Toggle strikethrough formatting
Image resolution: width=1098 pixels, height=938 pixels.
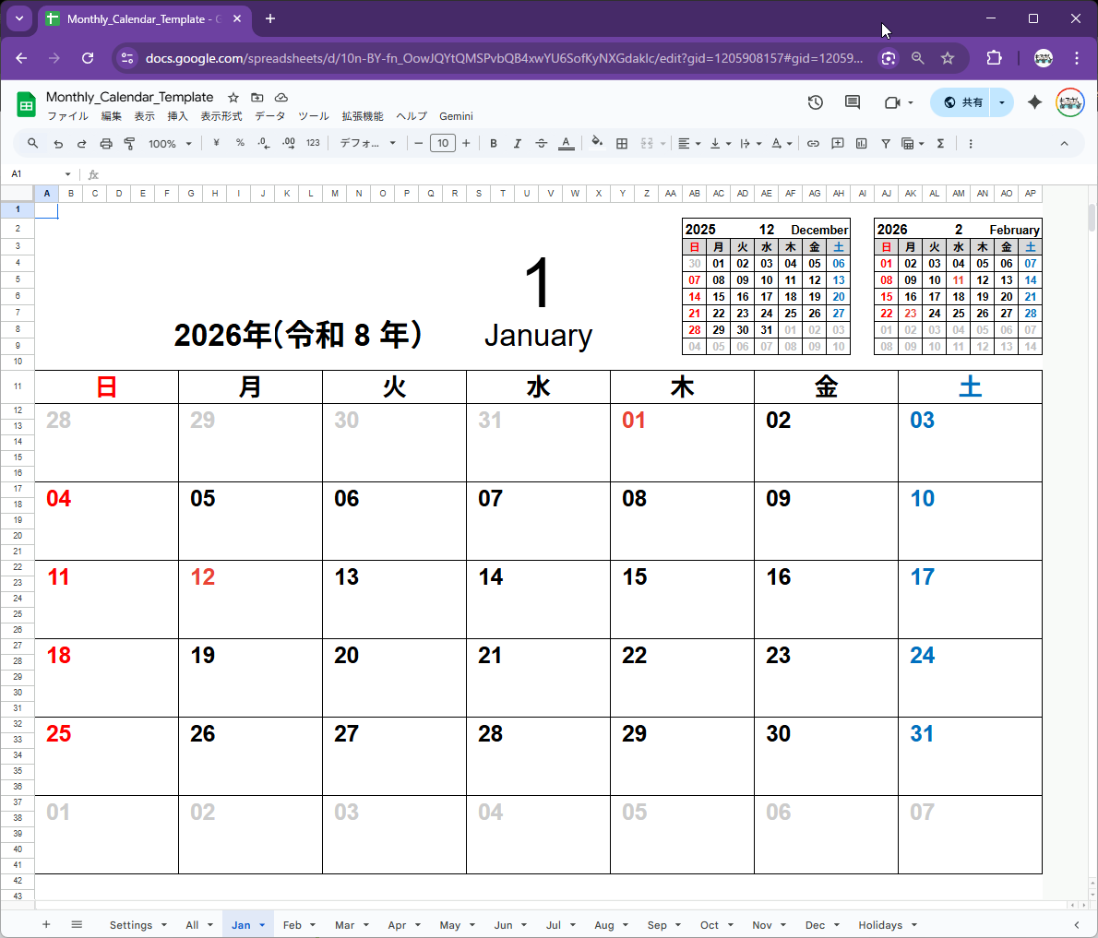click(542, 143)
